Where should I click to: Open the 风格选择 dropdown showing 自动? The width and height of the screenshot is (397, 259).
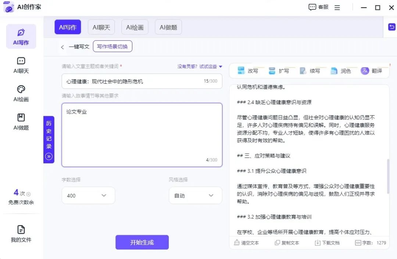pos(196,196)
